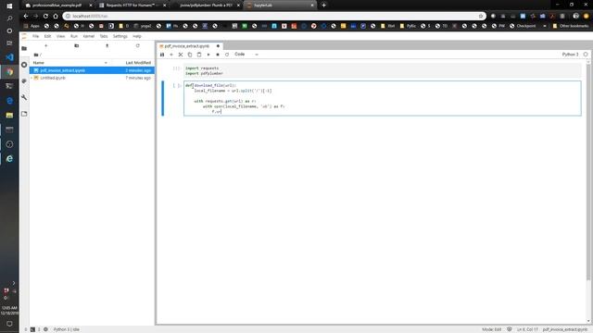Bookmark this page with the star icon
The height and width of the screenshot is (333, 593).
(481, 17)
